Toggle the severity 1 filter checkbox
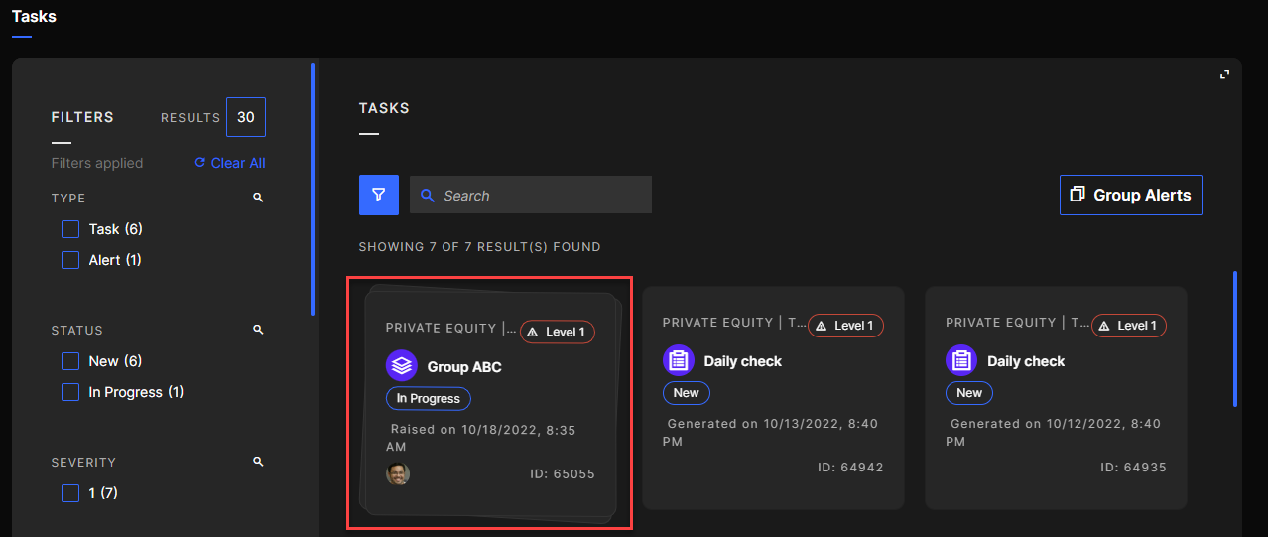The image size is (1268, 537). click(70, 493)
